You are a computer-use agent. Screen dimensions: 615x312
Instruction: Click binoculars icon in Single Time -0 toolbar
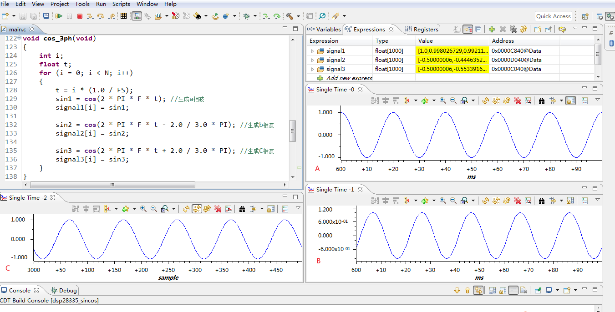[x=542, y=101]
